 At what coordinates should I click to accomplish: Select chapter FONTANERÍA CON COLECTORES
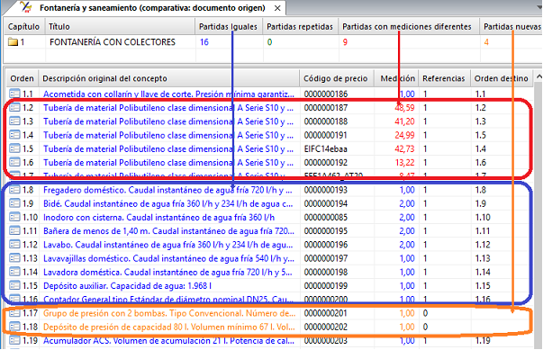pos(113,42)
